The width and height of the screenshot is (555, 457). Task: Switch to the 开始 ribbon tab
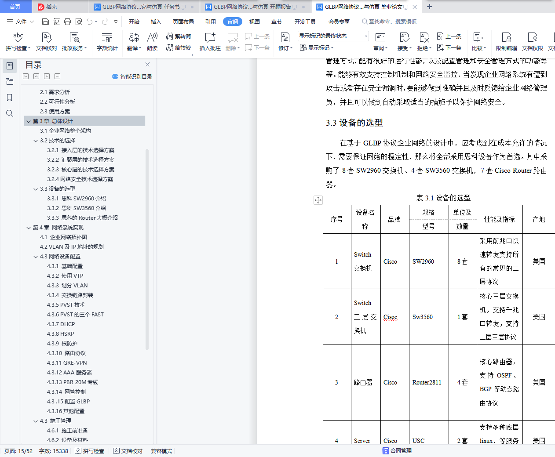click(134, 22)
